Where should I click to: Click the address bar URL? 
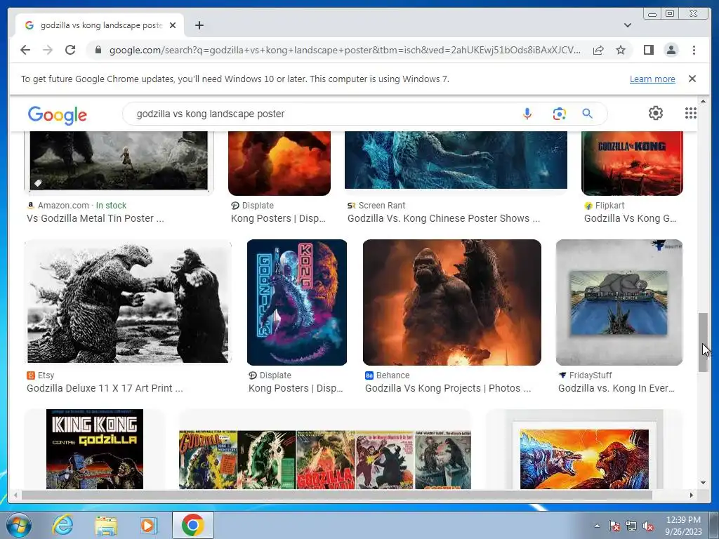[x=345, y=50]
